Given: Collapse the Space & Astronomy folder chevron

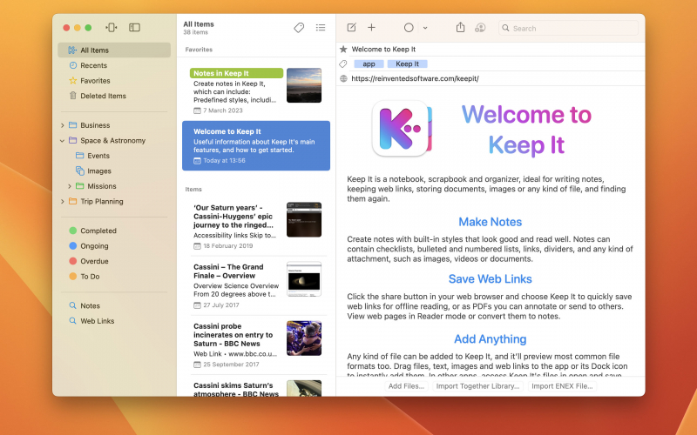Looking at the screenshot, I should pos(62,140).
